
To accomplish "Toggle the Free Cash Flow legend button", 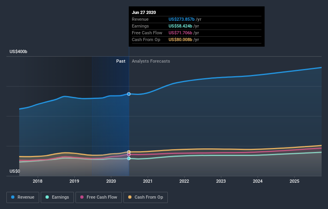I will 99,197.
